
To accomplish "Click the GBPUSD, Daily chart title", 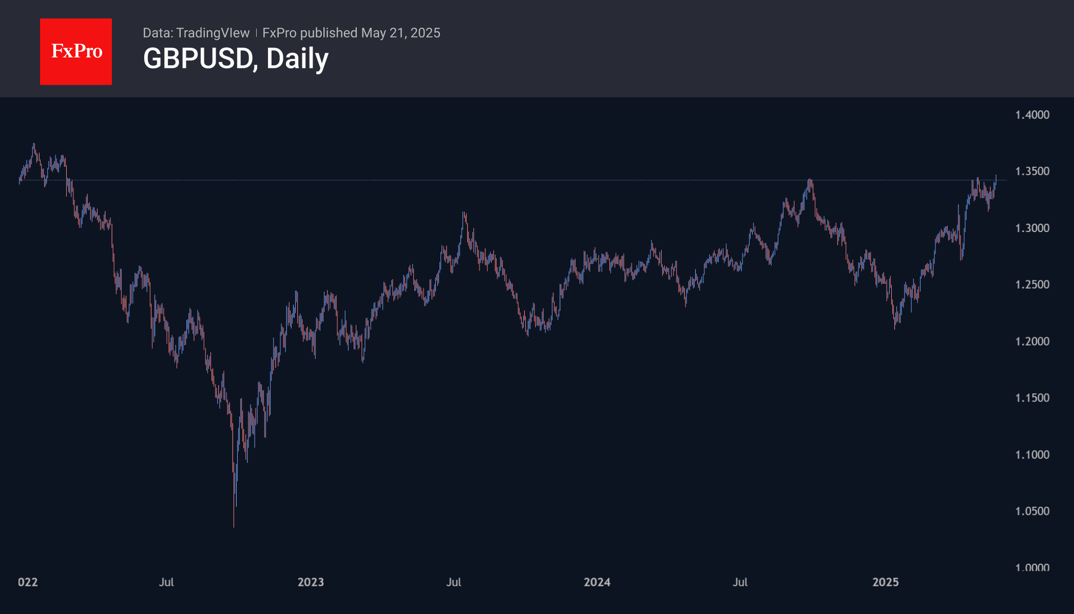I will [x=236, y=59].
